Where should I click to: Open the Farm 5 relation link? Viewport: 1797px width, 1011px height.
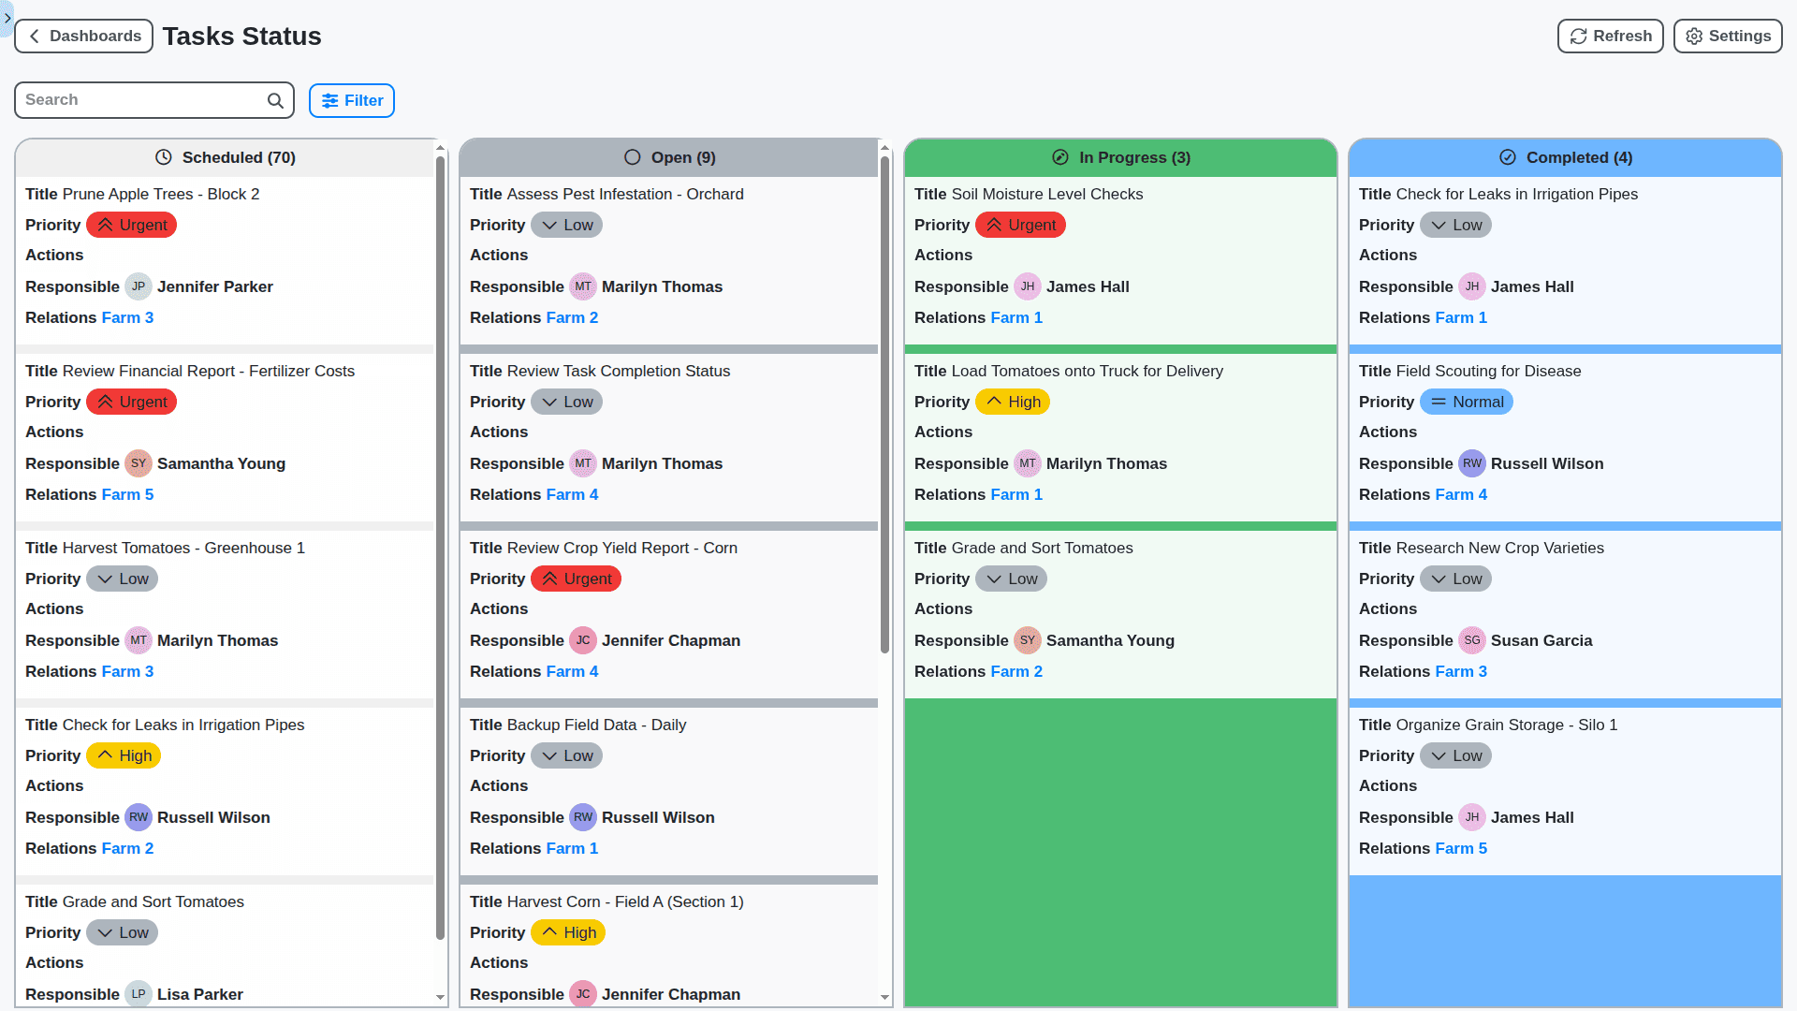pos(128,494)
